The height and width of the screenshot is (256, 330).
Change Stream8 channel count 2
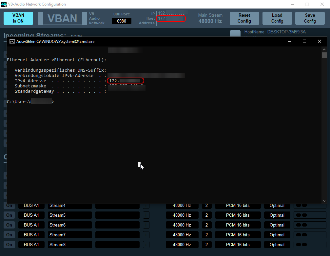pos(207,245)
